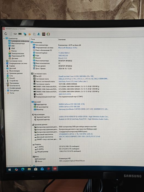Expand the Системная плата tree node
This screenshot has height=192, width=144.
[5, 61]
